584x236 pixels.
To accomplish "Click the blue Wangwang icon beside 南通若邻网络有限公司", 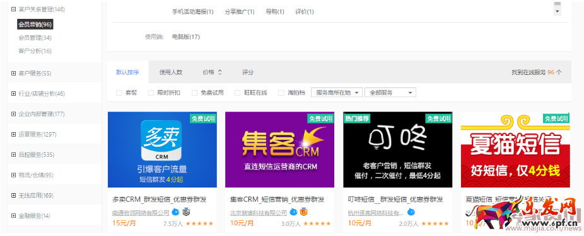I will point(175,212).
